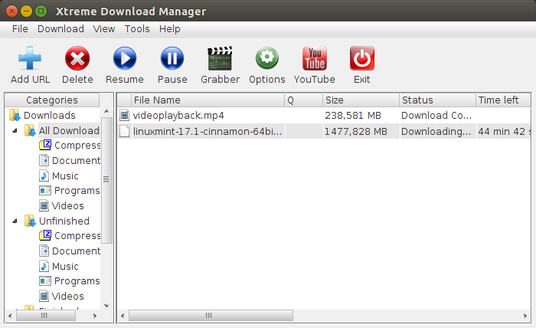Click the Unfinished folder icon
536x328 pixels.
point(30,221)
